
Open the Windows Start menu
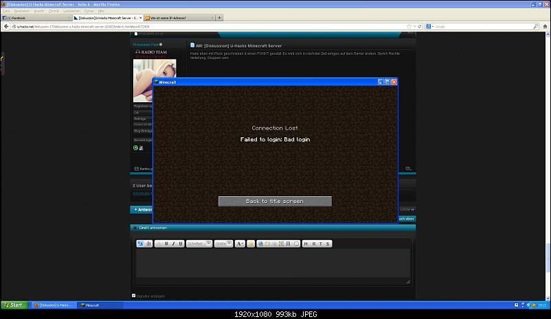pyautogui.click(x=14, y=305)
